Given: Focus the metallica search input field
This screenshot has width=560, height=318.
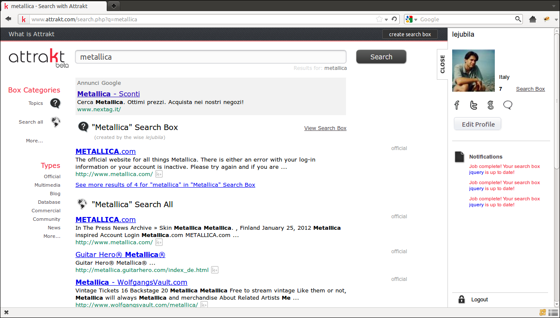Looking at the screenshot, I should pyautogui.click(x=211, y=57).
